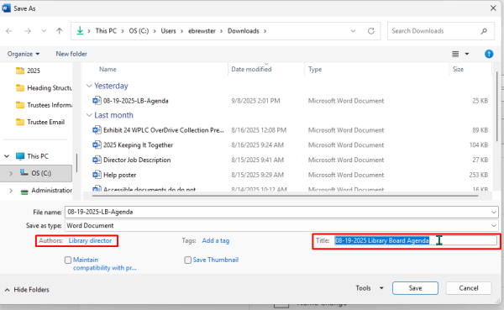The width and height of the screenshot is (504, 310).
Task: Click the search magnifier icon
Action: click(x=484, y=31)
